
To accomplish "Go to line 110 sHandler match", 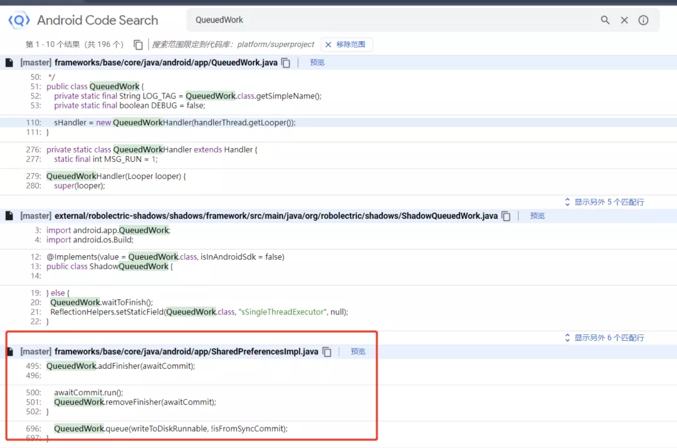I will point(174,122).
